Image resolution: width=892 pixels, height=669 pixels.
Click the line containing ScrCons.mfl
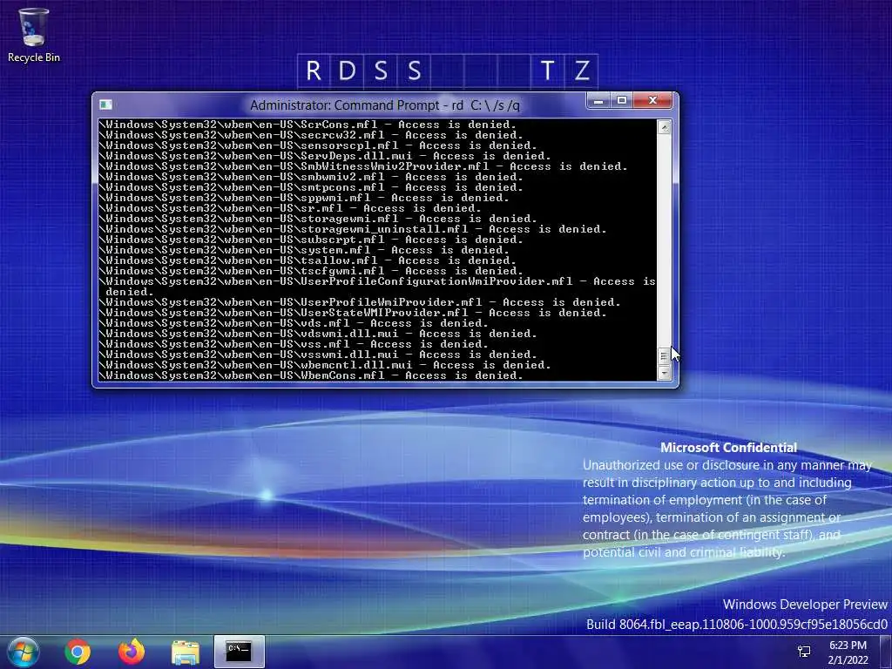pyautogui.click(x=307, y=125)
